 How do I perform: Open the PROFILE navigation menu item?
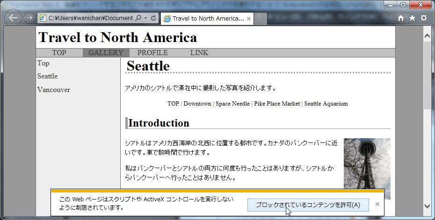(152, 53)
